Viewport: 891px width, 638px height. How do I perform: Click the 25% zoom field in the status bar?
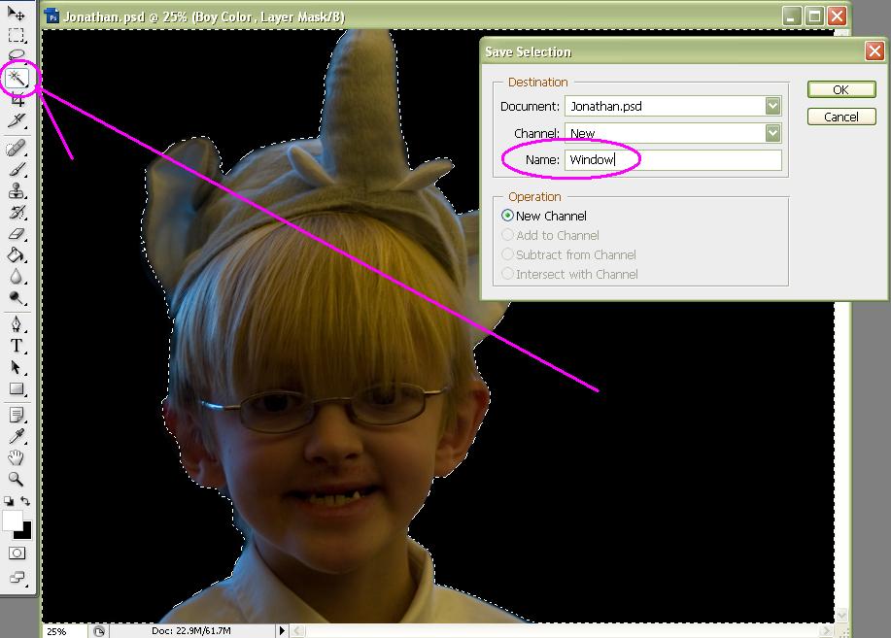(64, 631)
